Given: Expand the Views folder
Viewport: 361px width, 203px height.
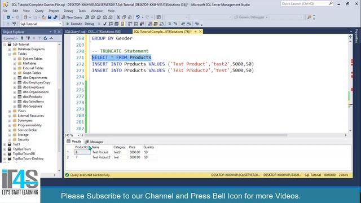Looking at the screenshot, I should point(10,111).
